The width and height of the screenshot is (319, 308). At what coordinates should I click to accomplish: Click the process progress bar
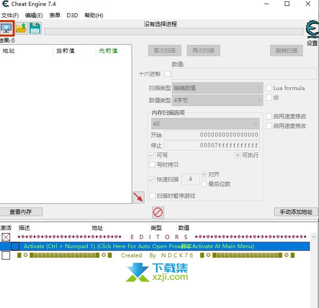pyautogui.click(x=174, y=32)
